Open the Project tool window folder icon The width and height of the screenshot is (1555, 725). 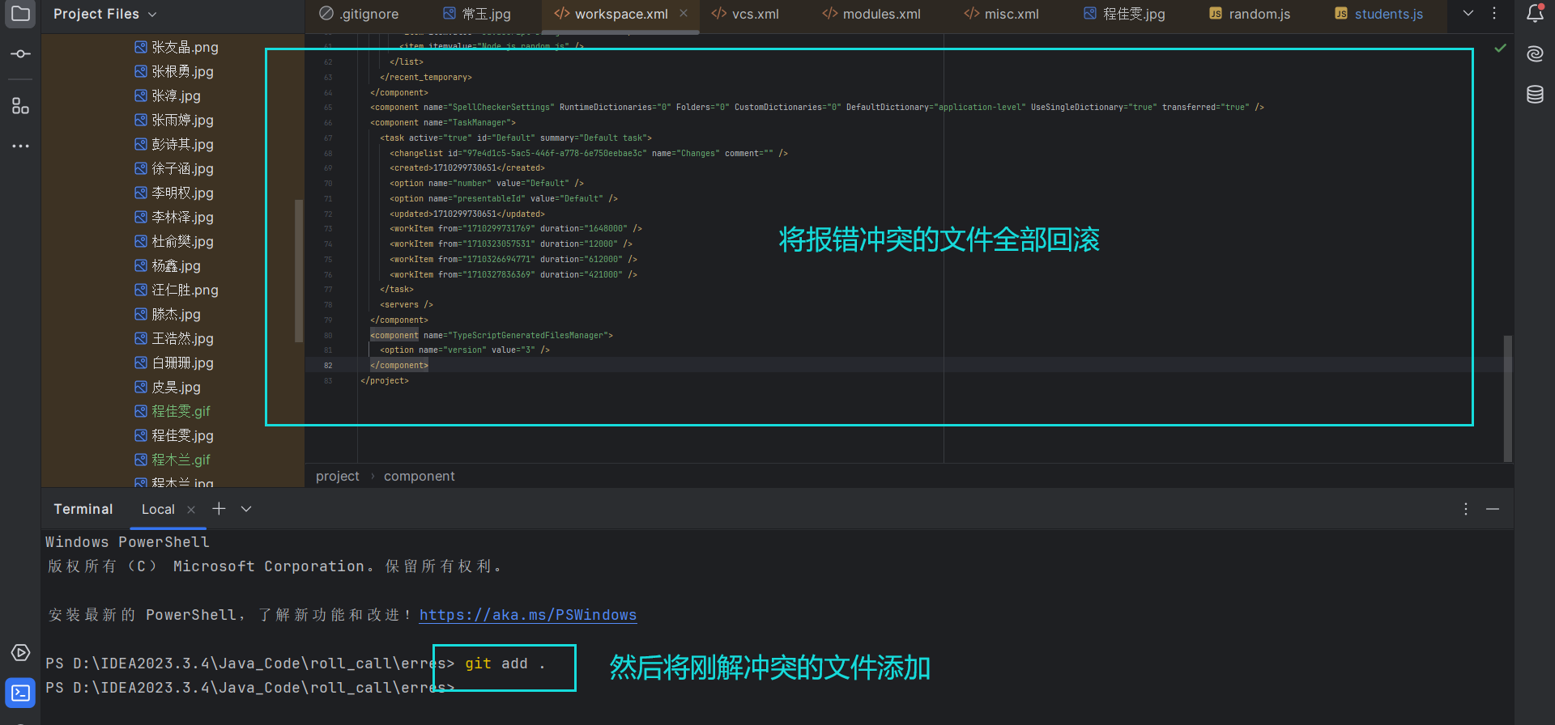tap(20, 14)
